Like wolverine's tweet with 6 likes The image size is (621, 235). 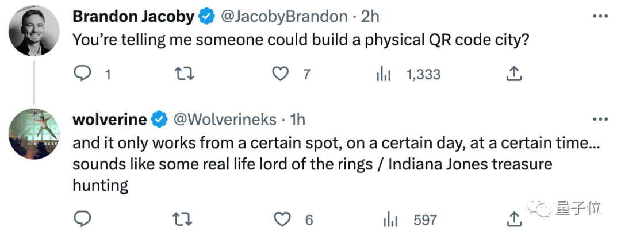[282, 219]
